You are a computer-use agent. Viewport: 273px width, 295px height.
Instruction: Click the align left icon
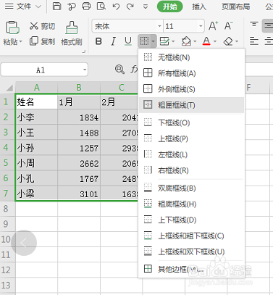(254, 41)
